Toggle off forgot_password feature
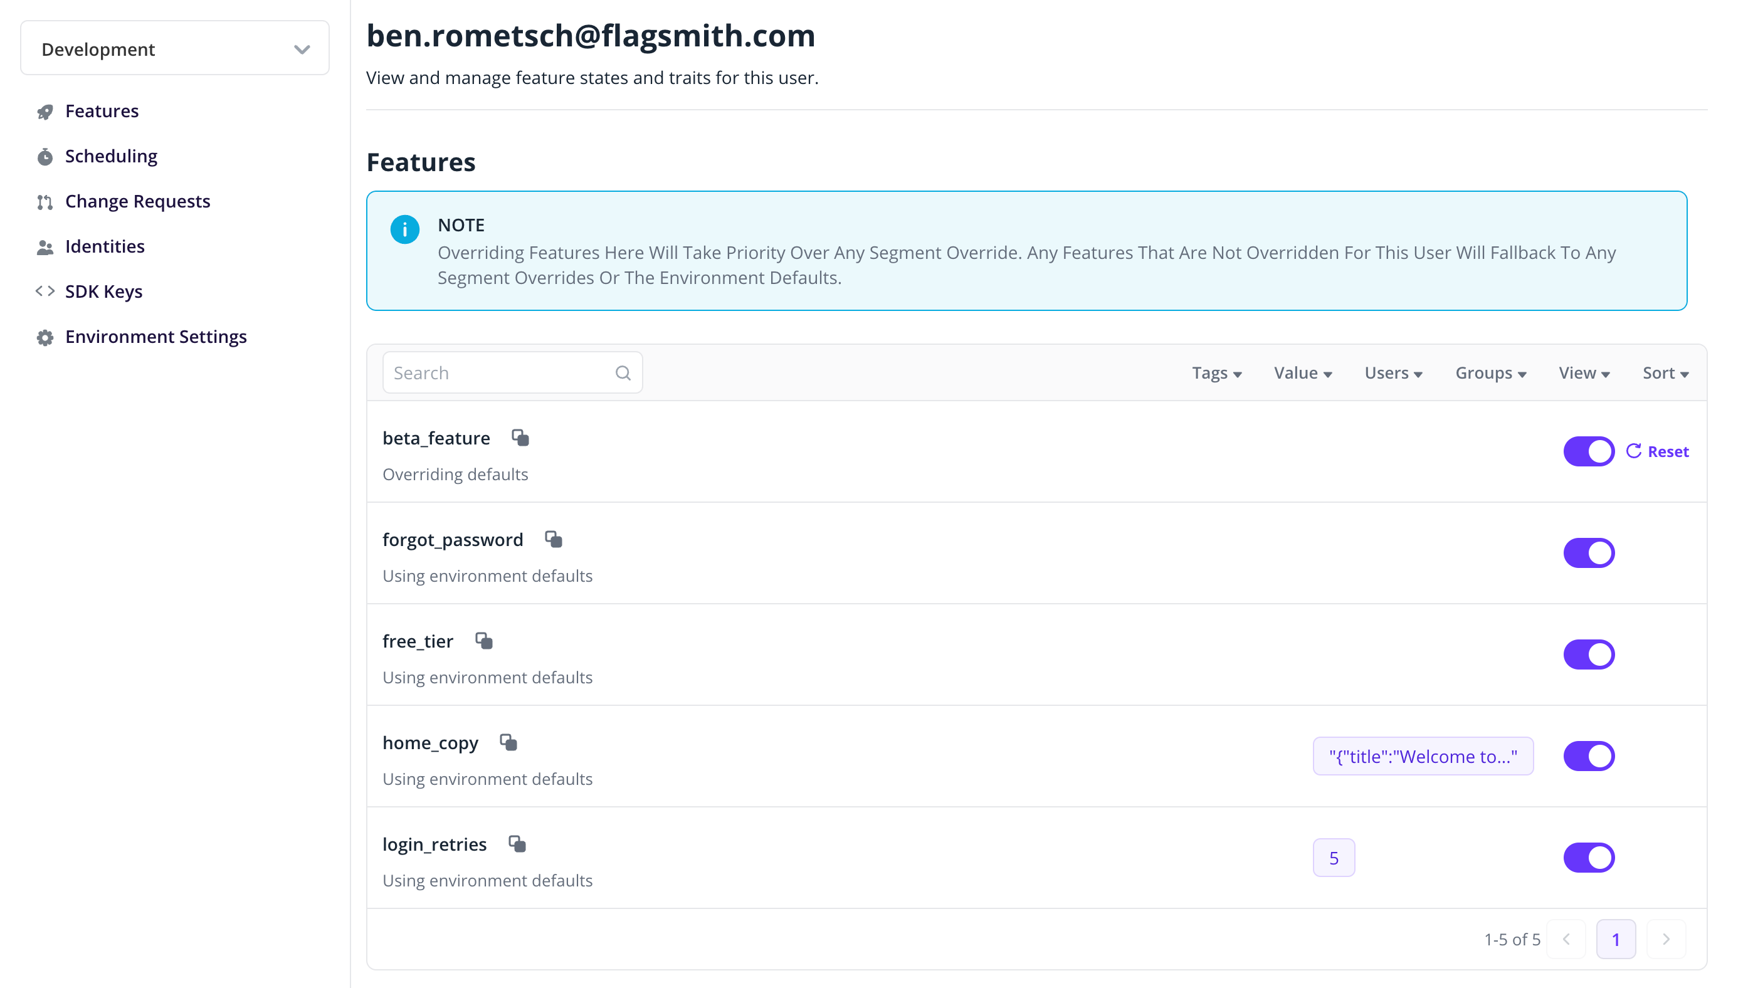Screen dimensions: 1748x988 tap(1589, 553)
